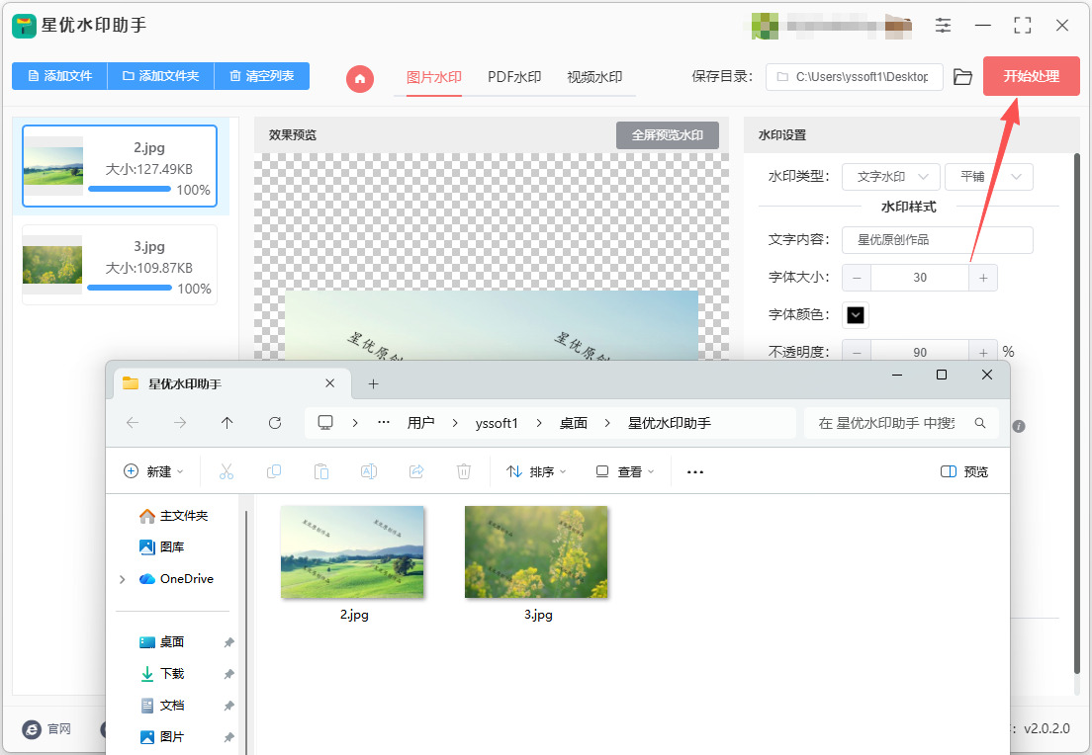Viewport: 1092px width, 755px height.
Task: Click the Paste icon in Explorer toolbar
Action: tap(321, 471)
